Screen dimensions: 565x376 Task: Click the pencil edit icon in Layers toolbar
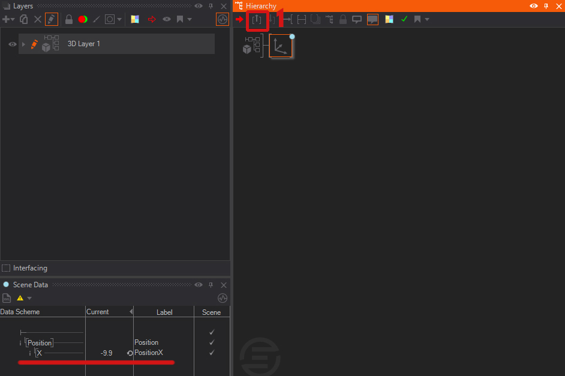(x=52, y=19)
